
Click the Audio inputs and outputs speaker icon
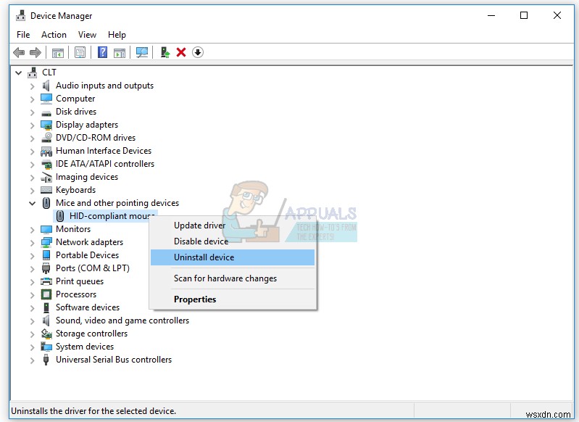(x=46, y=86)
